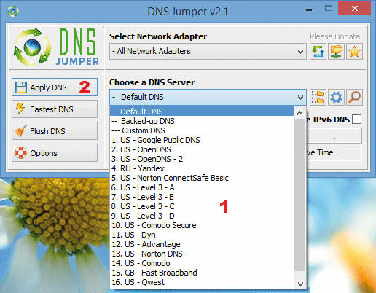The height and width of the screenshot is (293, 376).
Task: Click the yellow star favorites icon
Action: [354, 51]
